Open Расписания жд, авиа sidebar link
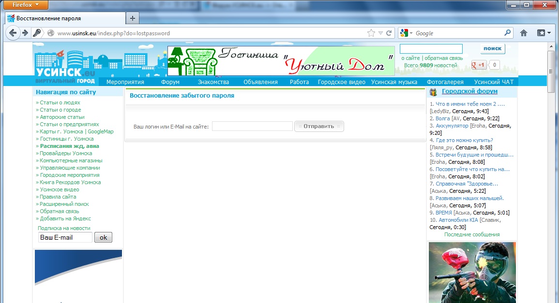Screen dimensions: 560x303 tap(70, 146)
